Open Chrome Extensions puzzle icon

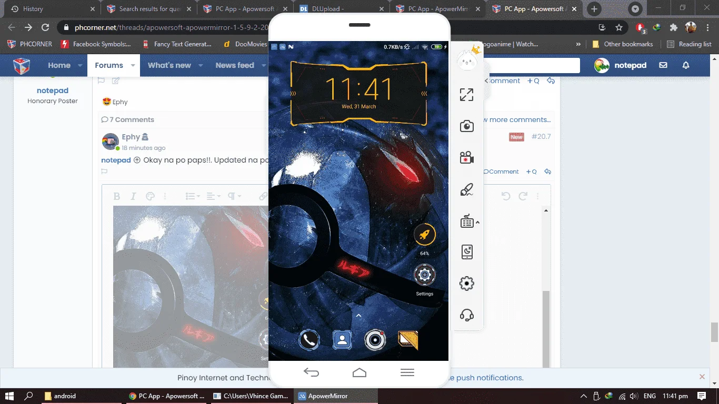click(673, 27)
